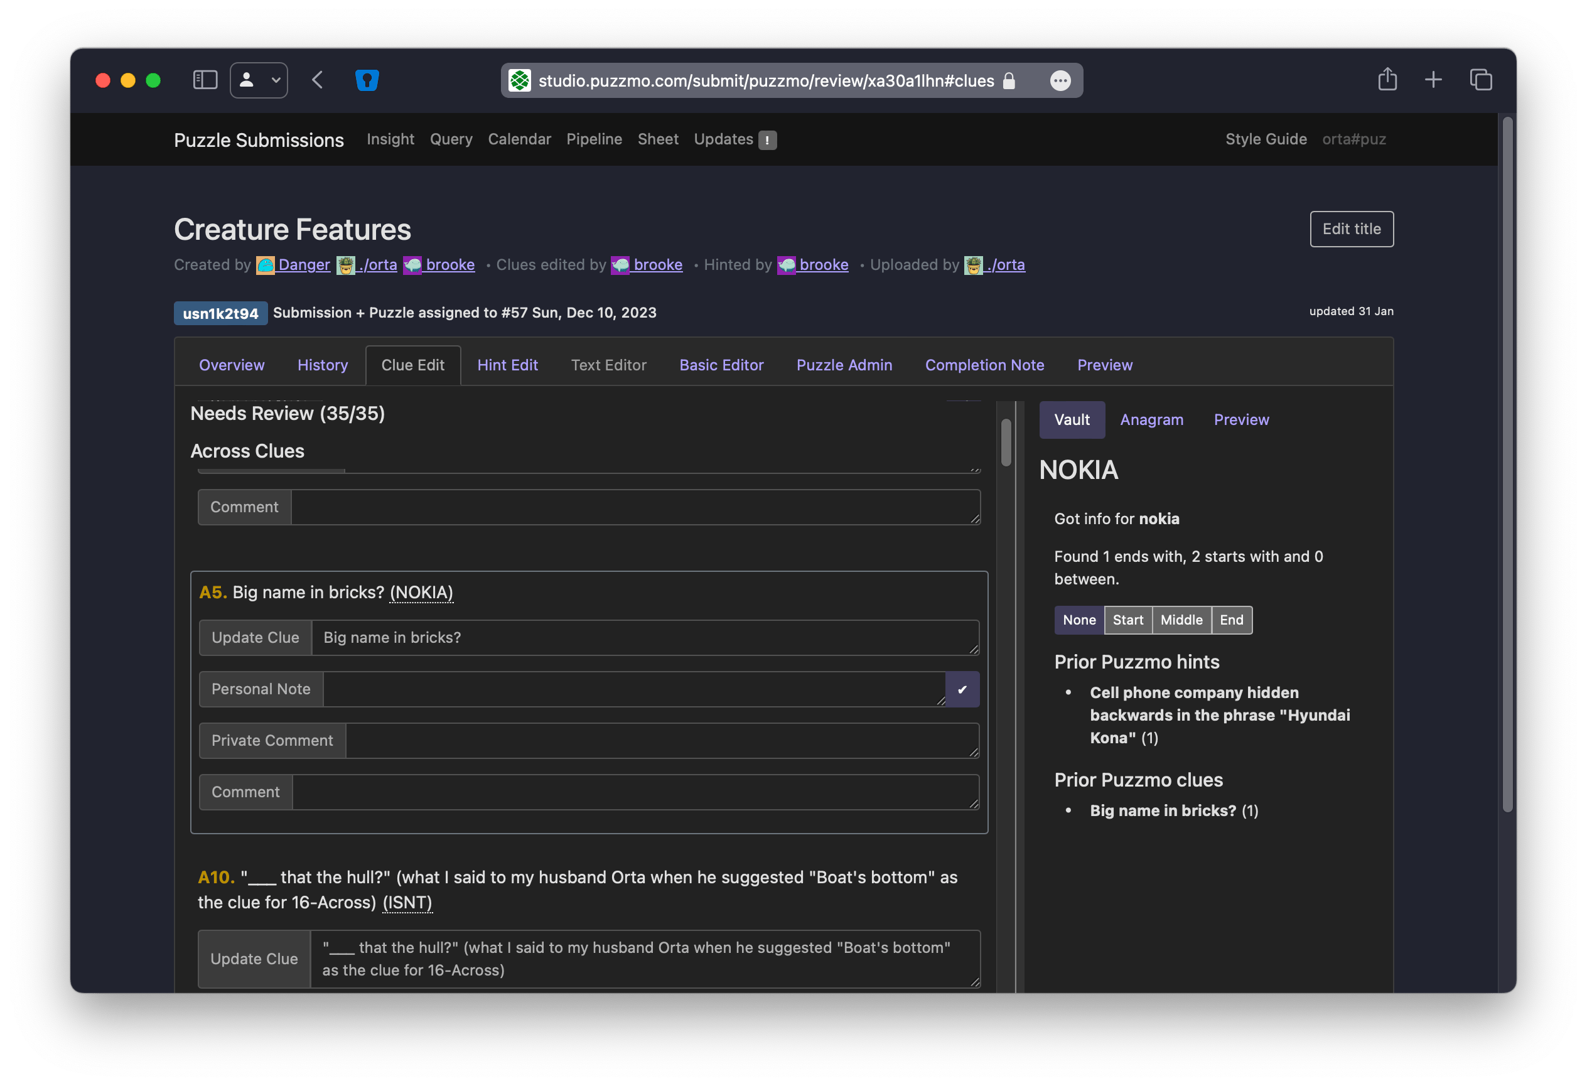
Task: Open the Anagram tab in the vault panel
Action: pos(1151,419)
